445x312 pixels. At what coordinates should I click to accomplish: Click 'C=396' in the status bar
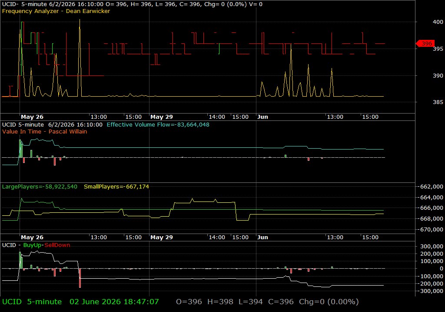281,302
